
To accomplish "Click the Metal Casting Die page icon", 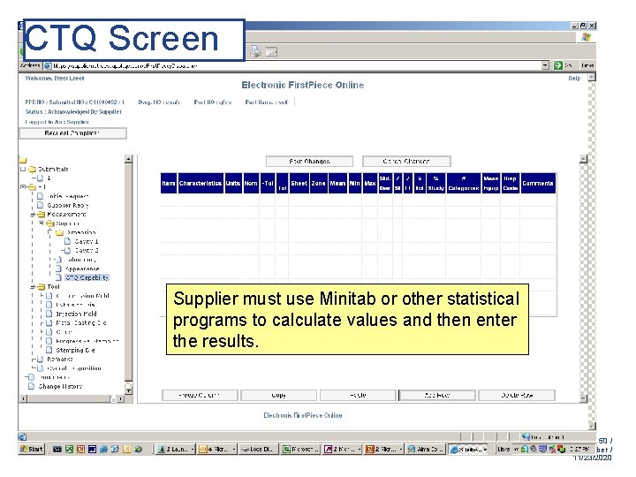I will click(49, 323).
